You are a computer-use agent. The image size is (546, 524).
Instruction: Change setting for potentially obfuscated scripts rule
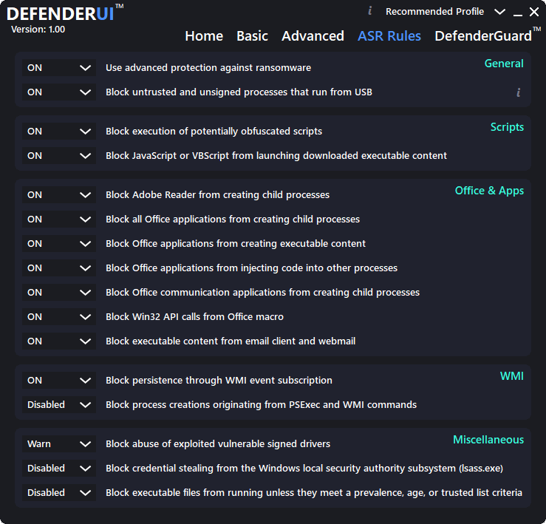point(59,132)
